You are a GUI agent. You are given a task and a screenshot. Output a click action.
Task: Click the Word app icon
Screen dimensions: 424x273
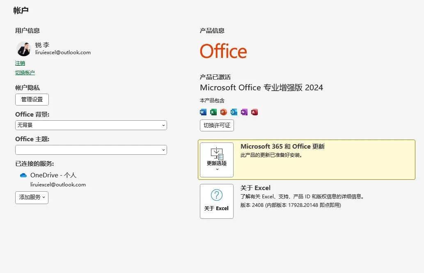[x=203, y=112]
